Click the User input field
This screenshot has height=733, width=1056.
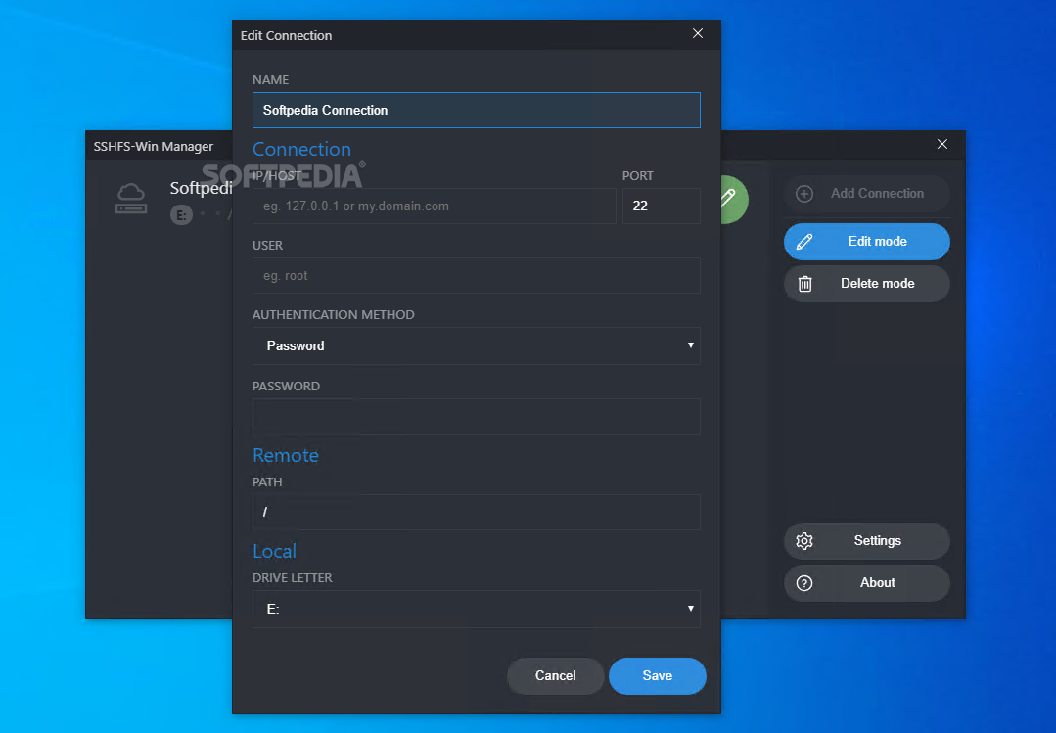click(477, 276)
